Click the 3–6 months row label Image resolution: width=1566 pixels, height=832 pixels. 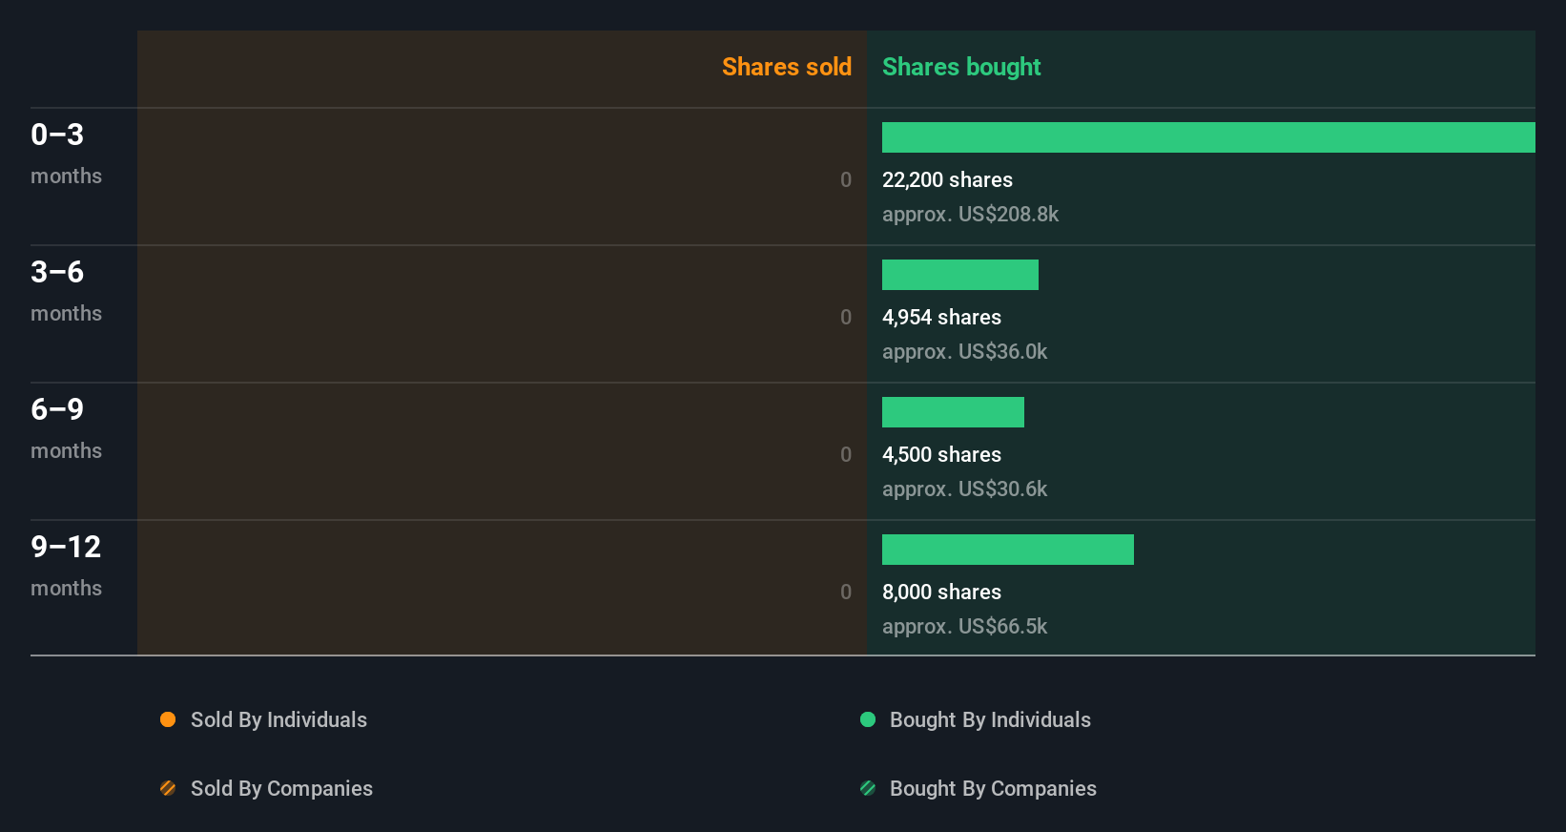coord(66,291)
